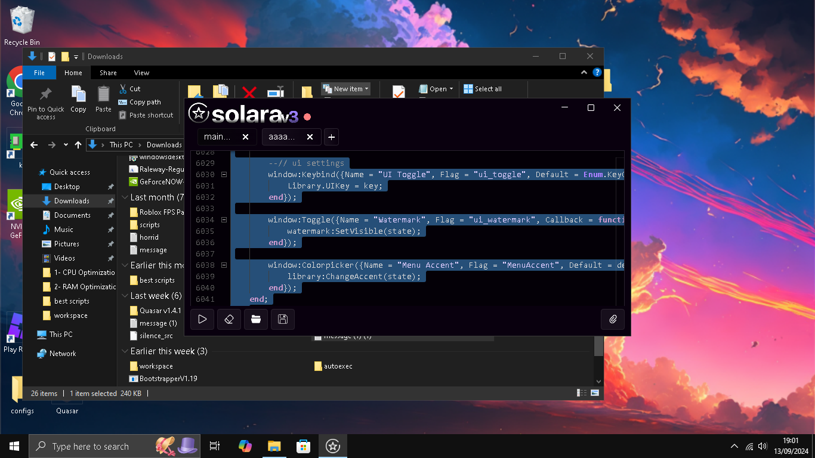Open Desktop in the navigation pane
This screenshot has width=815, height=458.
pyautogui.click(x=67, y=187)
